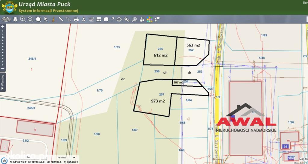Click parcel label 1/69 on the map

(x=64, y=140)
